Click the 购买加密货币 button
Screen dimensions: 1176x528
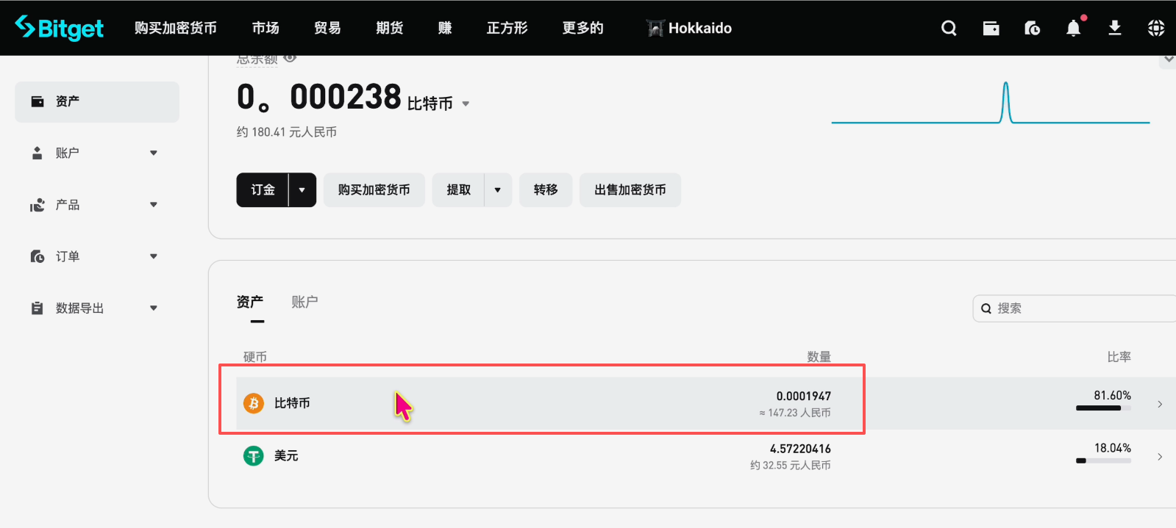(374, 190)
